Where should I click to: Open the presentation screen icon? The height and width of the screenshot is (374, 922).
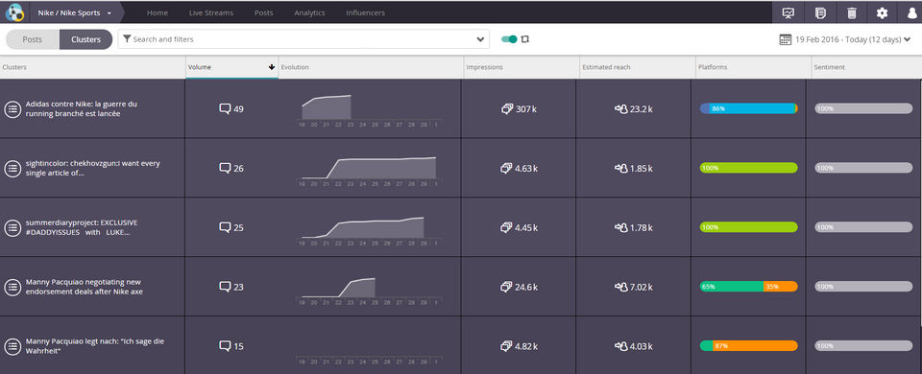pyautogui.click(x=788, y=12)
